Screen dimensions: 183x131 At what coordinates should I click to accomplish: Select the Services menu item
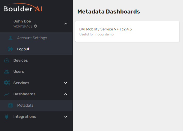tap(36, 83)
